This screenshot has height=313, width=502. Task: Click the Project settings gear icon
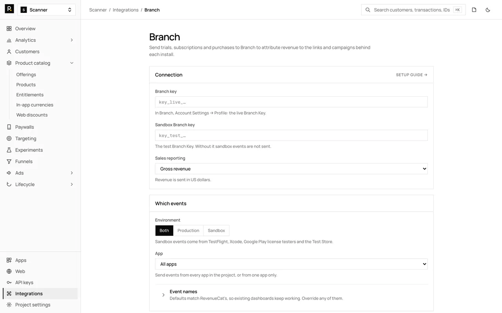click(x=9, y=305)
